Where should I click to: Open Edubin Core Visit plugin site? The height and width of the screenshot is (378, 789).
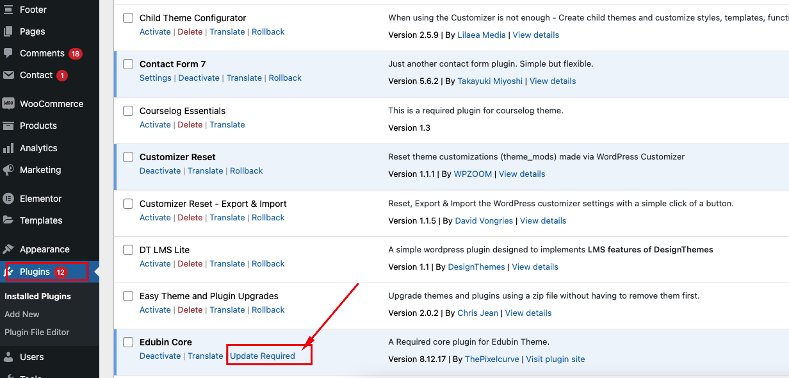pos(555,359)
